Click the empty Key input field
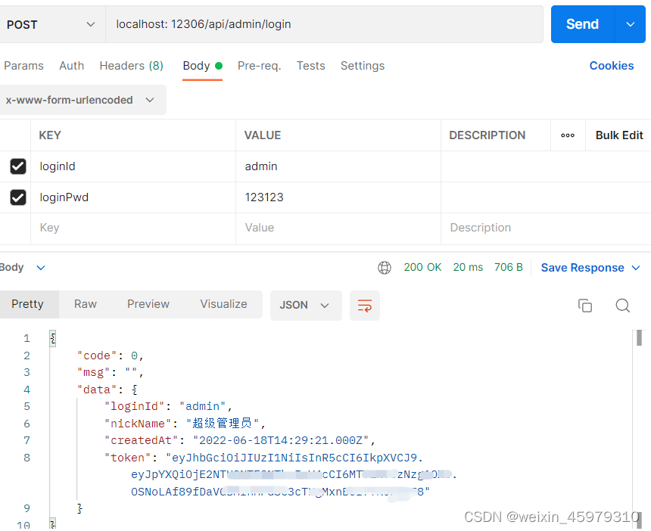Viewport: 651px width, 531px height. coord(133,228)
